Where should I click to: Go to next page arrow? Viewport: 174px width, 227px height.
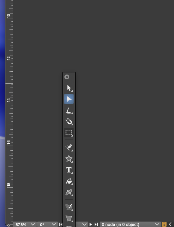[91, 224]
